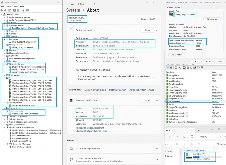This screenshot has height=165, width=226.
Task: Go back using Settings back arrow
Action: (66, 4)
